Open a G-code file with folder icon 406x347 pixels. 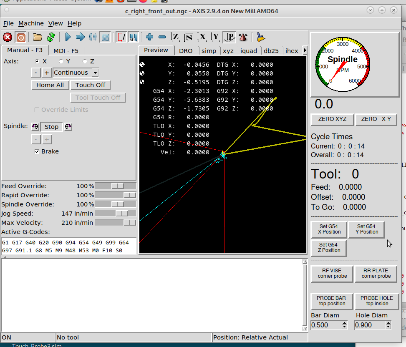tap(38, 38)
